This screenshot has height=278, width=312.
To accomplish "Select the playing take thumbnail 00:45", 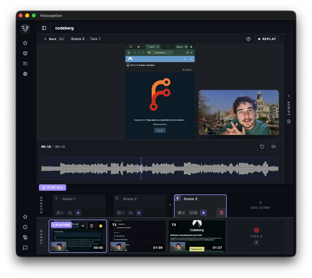I will pos(78,236).
